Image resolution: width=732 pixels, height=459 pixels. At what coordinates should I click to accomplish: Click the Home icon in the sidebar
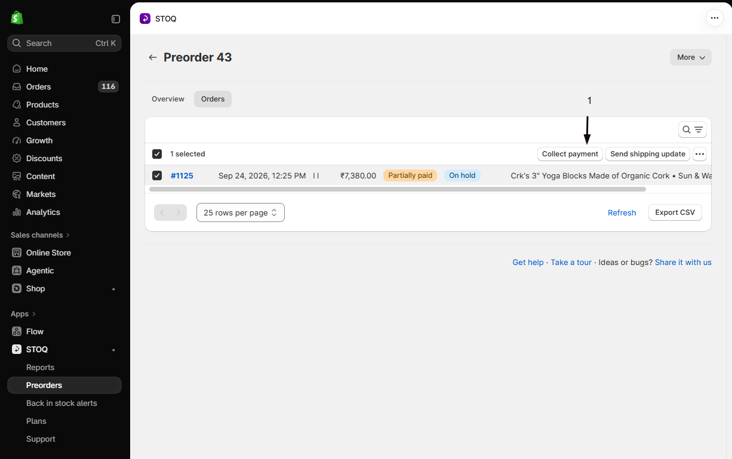[17, 69]
